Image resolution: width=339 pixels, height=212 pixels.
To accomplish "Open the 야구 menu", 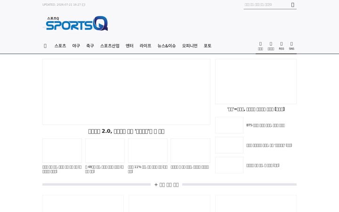I will (76, 46).
